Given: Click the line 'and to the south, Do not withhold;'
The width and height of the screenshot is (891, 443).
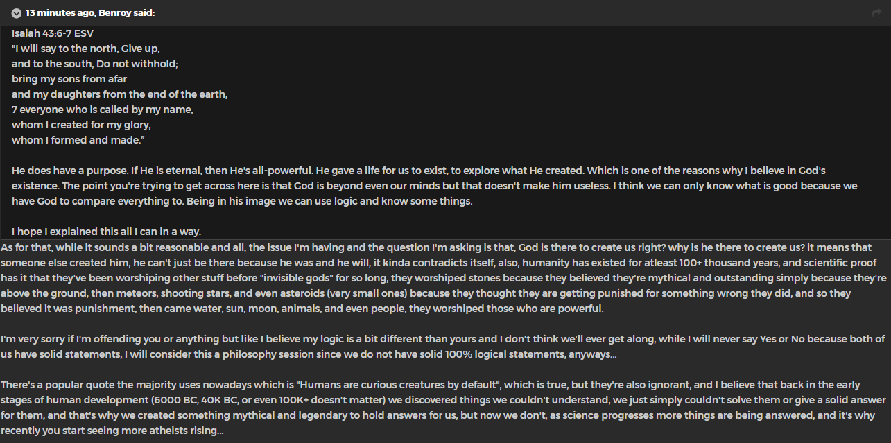Looking at the screenshot, I should pyautogui.click(x=95, y=64).
